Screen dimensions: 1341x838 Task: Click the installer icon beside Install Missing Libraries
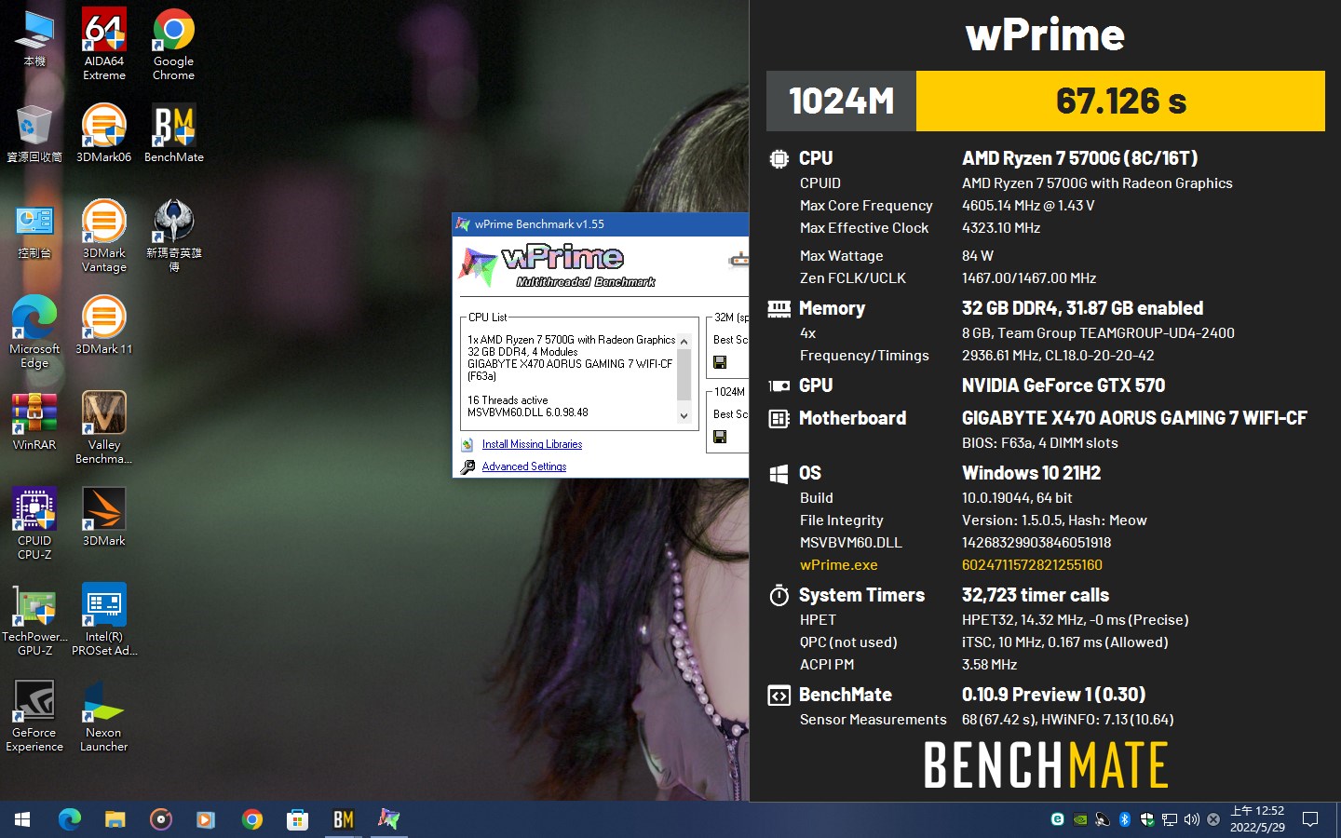coord(467,444)
